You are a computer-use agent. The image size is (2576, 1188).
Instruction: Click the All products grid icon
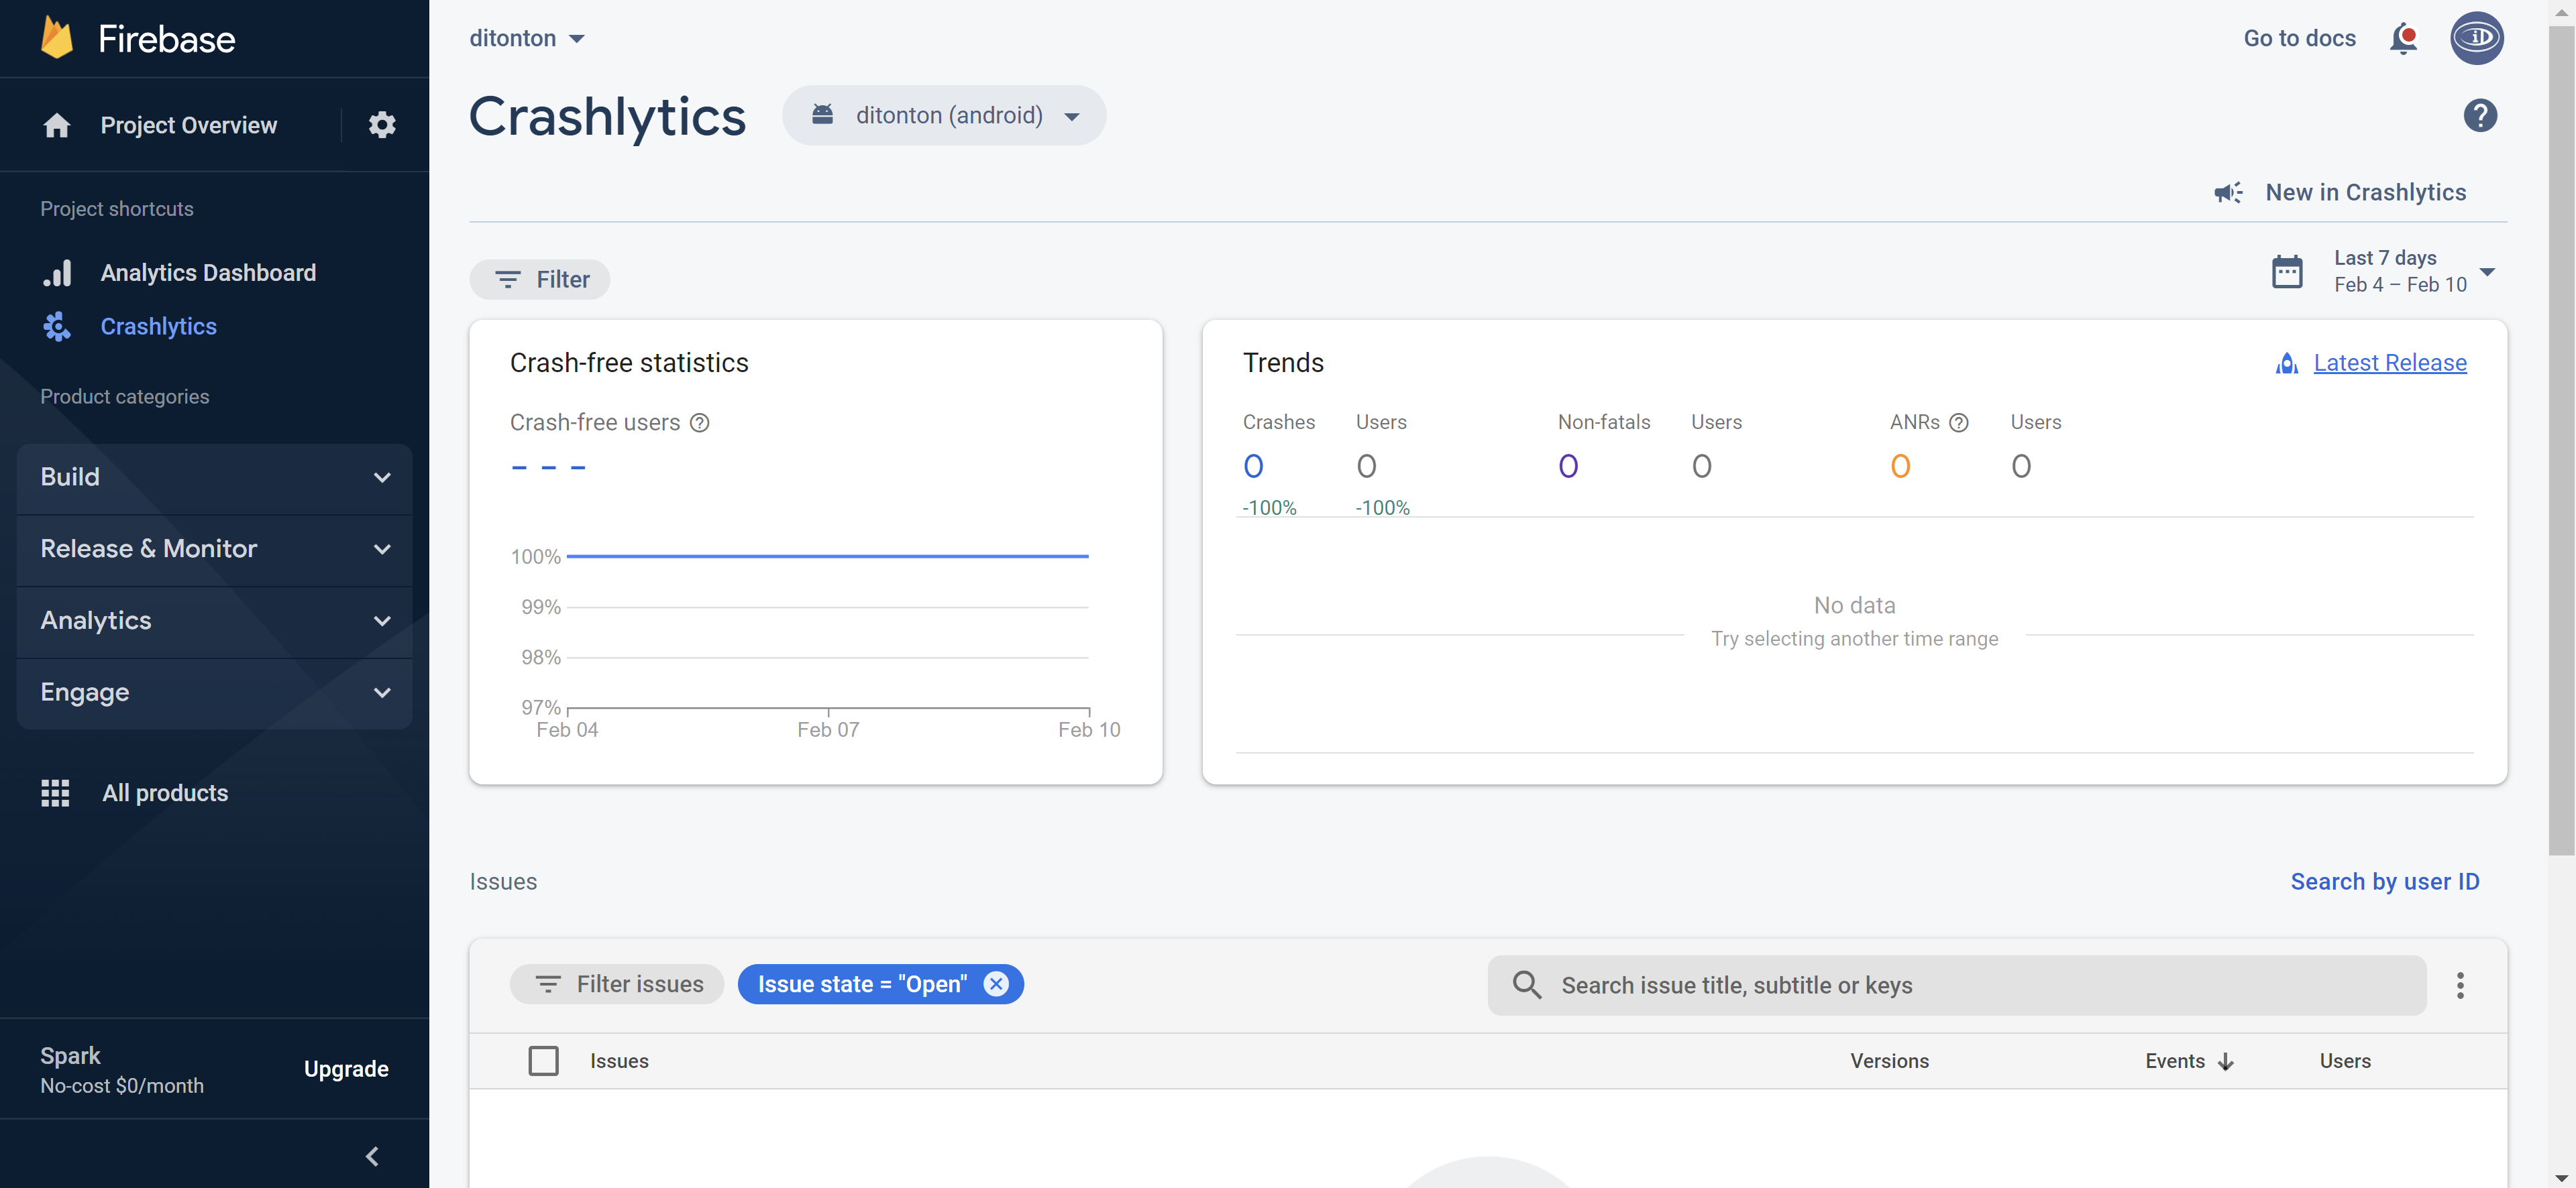[55, 792]
